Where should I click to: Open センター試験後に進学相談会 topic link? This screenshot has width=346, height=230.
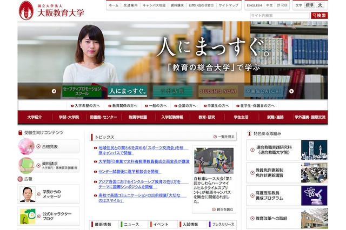[x=130, y=171]
